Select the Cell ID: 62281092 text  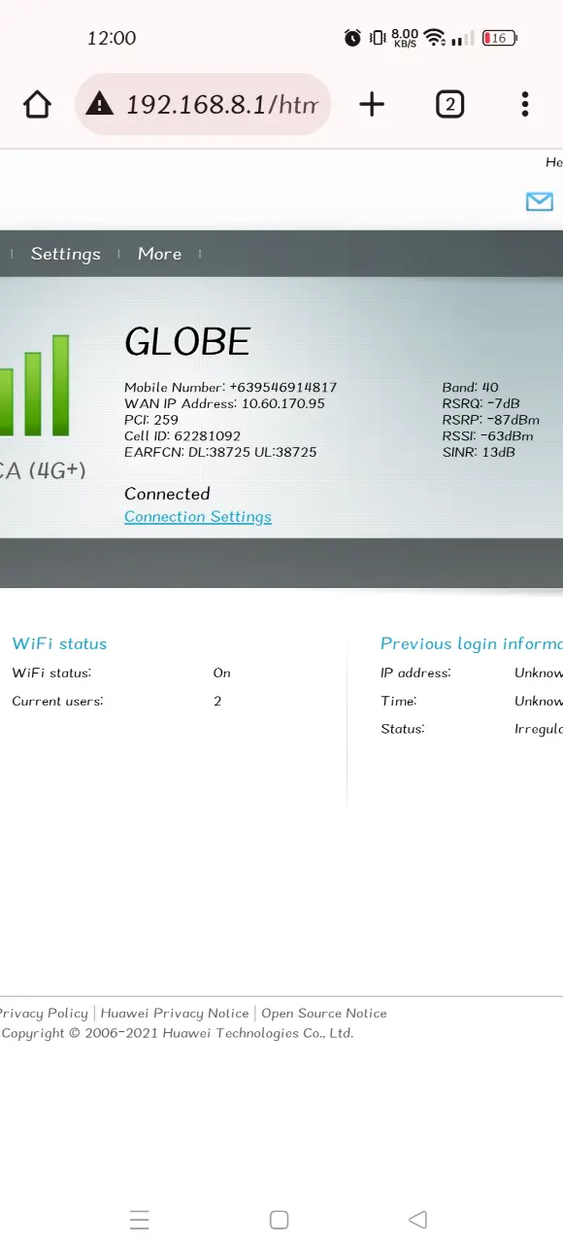182,436
